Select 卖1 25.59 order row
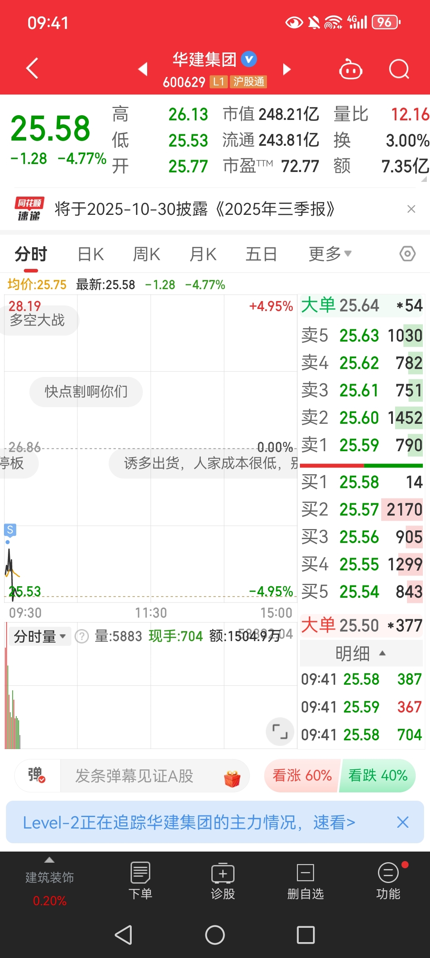 pyautogui.click(x=361, y=445)
